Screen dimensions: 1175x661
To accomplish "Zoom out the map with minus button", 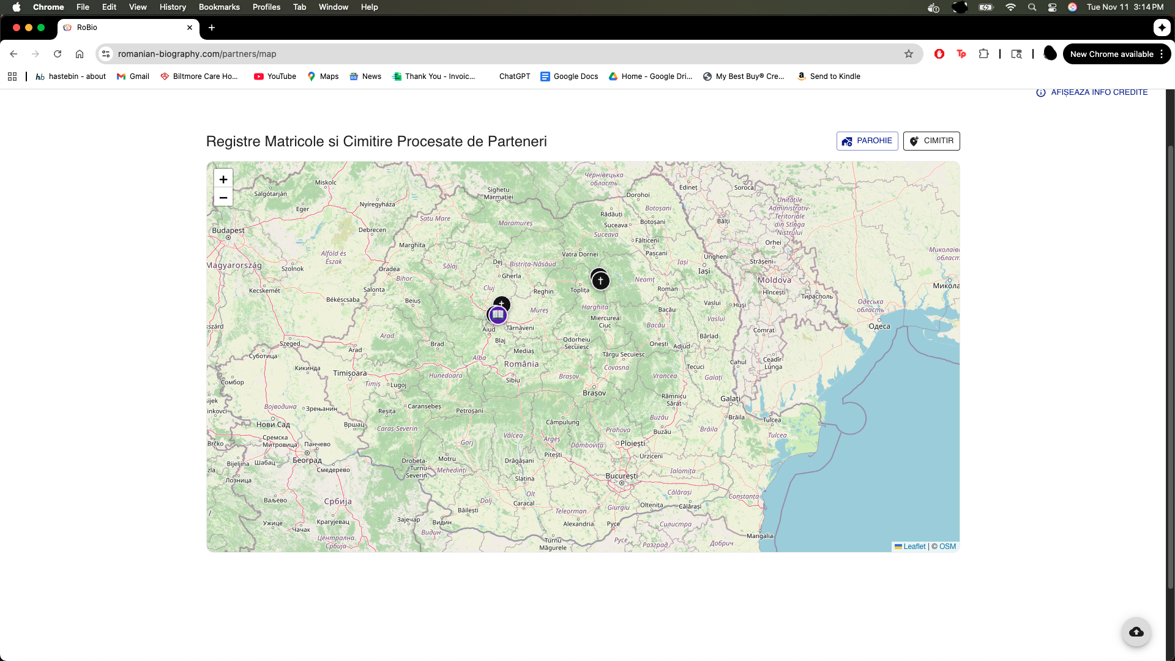I will (x=223, y=198).
